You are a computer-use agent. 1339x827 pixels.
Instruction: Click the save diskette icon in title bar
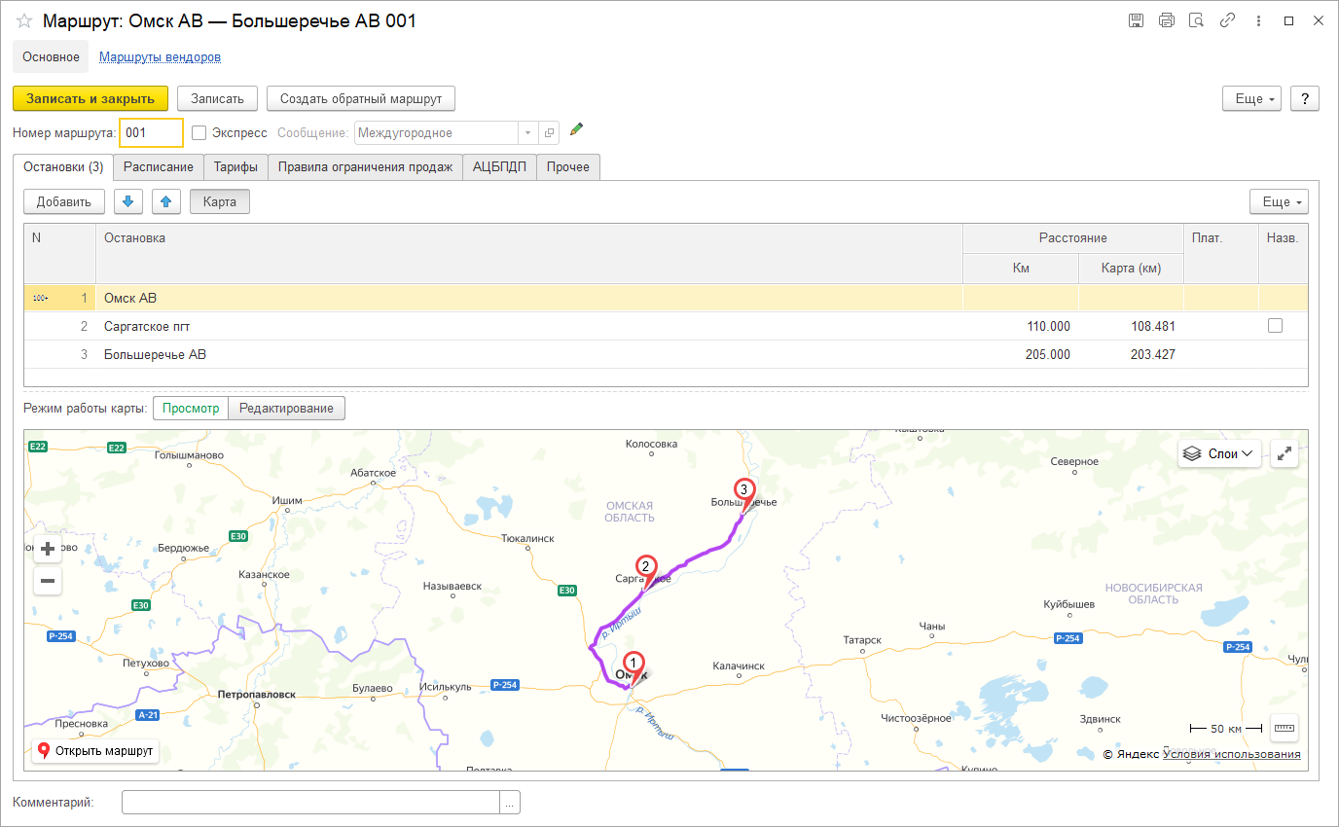click(x=1136, y=20)
